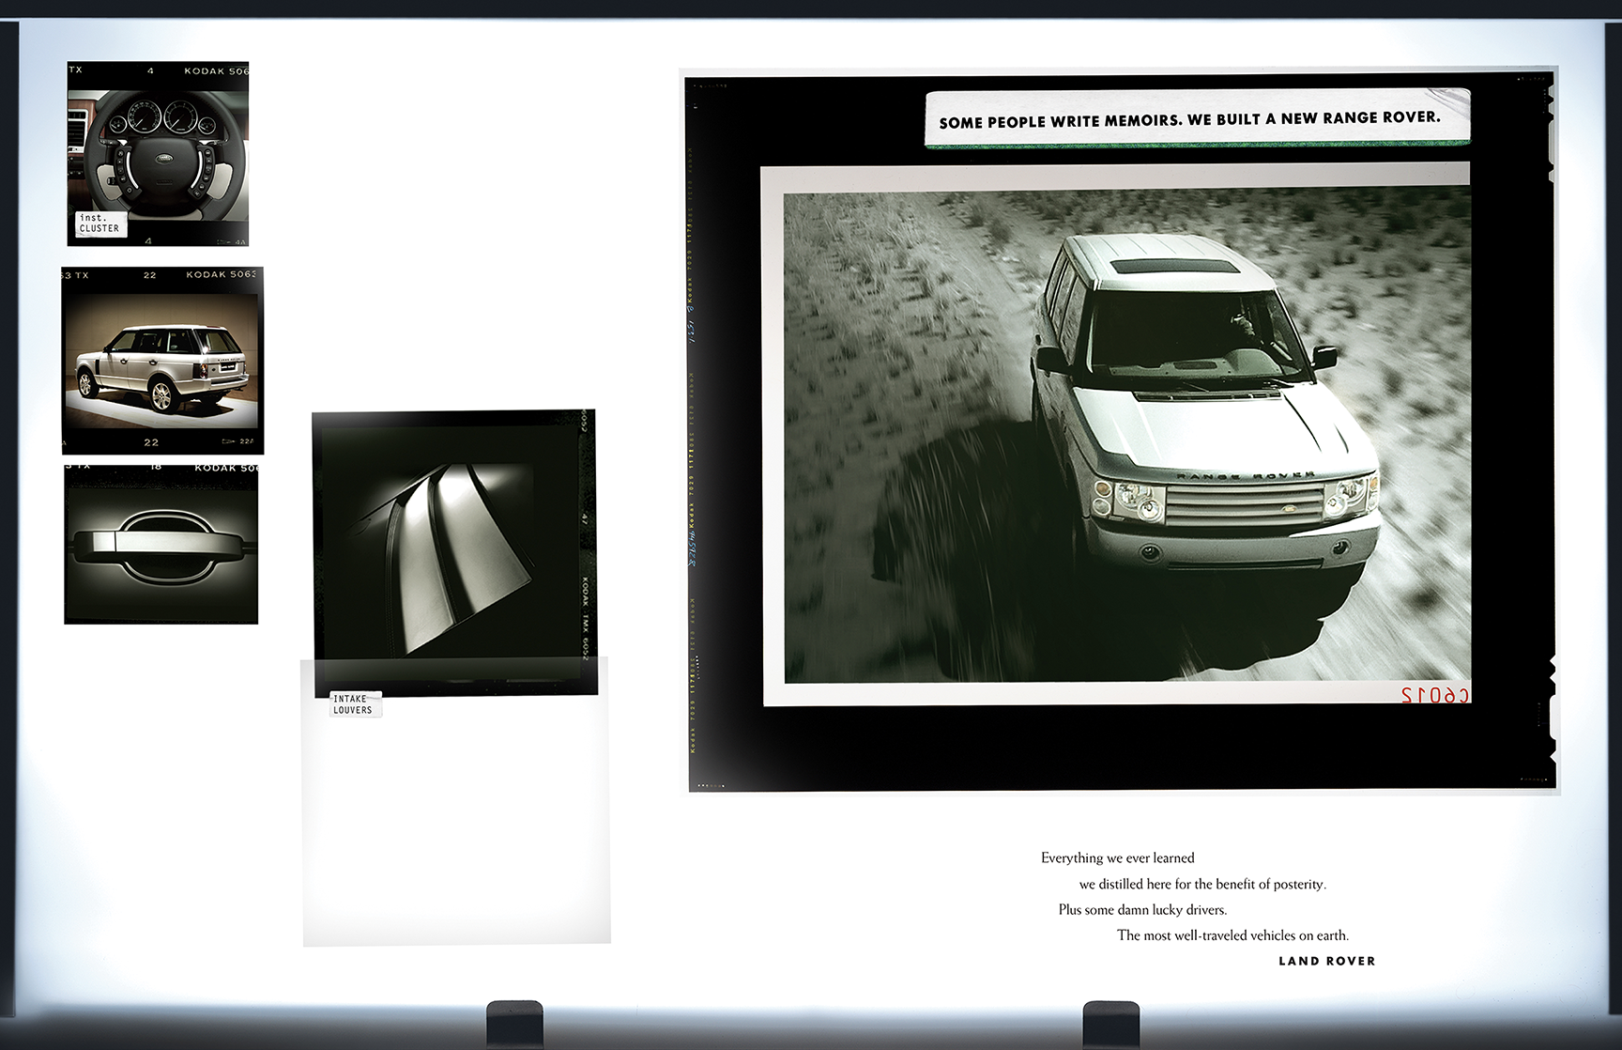Click "The most well-traveled vehicles on earth."
Image resolution: width=1622 pixels, height=1050 pixels.
coord(1232,935)
